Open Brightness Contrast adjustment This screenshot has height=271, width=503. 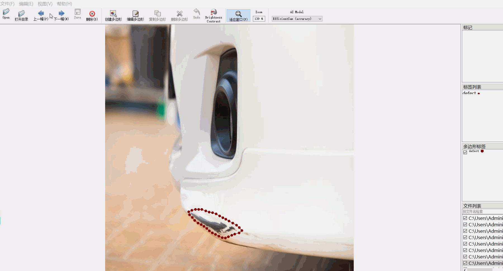tap(213, 15)
